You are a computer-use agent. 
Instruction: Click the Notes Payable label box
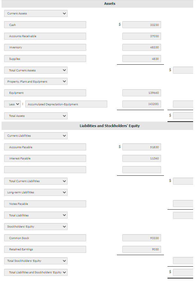pyautogui.click(x=45, y=204)
